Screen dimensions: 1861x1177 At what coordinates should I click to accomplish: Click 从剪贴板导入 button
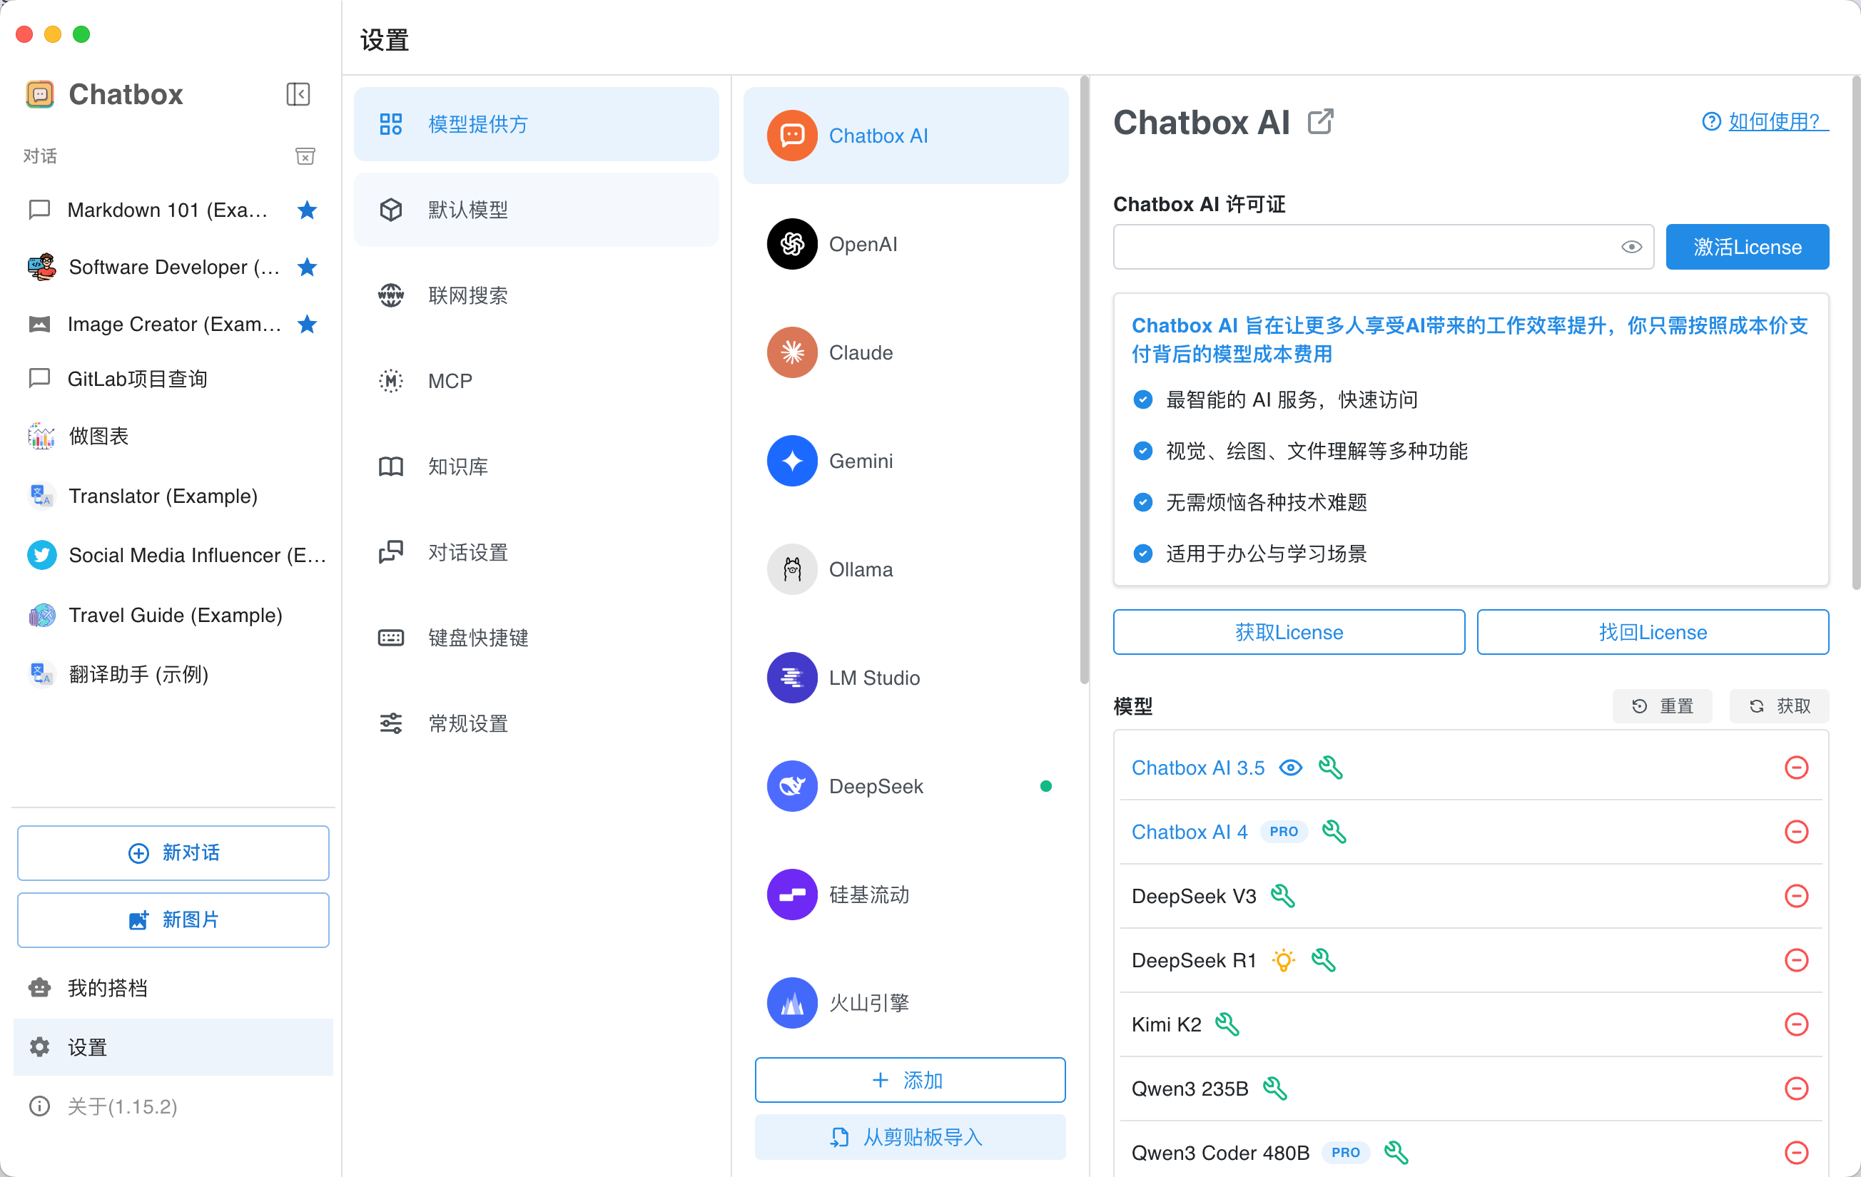click(x=910, y=1137)
